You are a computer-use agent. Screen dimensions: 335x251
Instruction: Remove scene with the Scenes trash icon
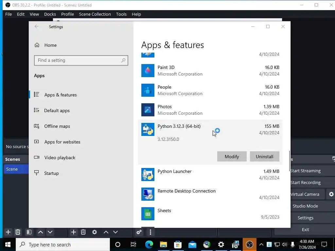(18, 232)
